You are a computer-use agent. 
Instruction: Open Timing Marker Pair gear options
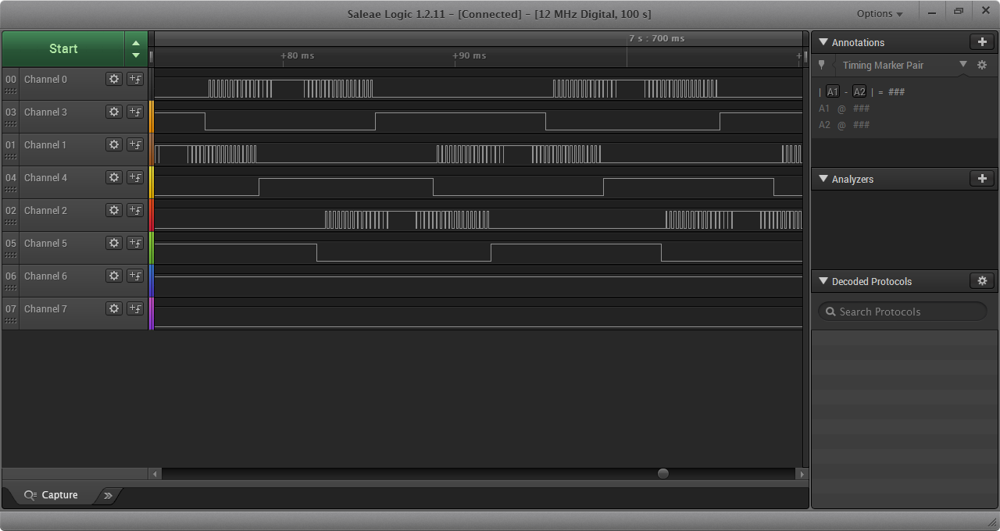pos(982,66)
